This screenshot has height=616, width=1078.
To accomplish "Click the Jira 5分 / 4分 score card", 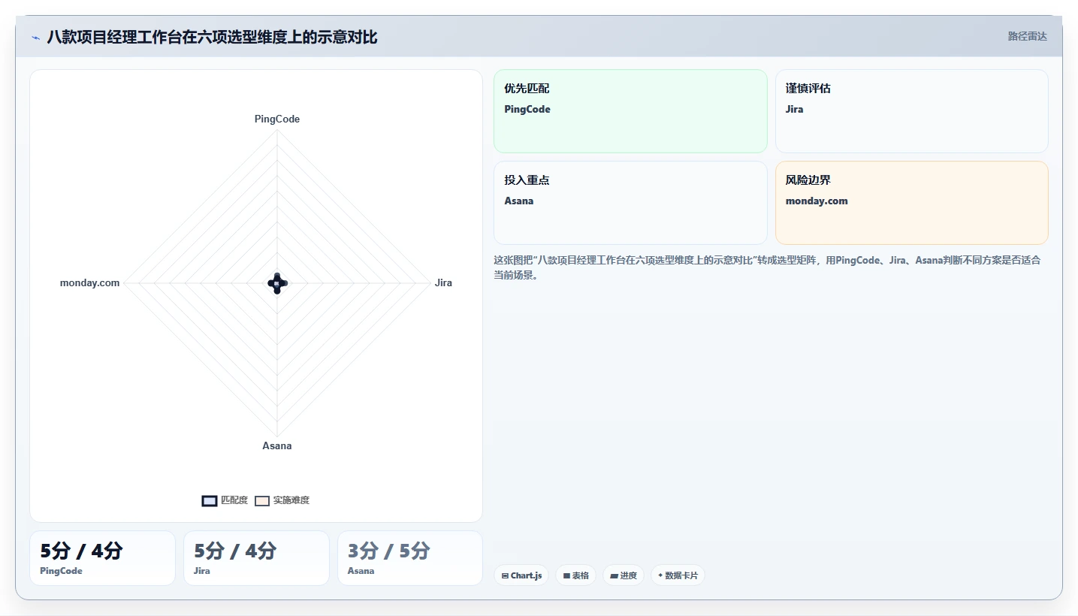I will coord(256,558).
